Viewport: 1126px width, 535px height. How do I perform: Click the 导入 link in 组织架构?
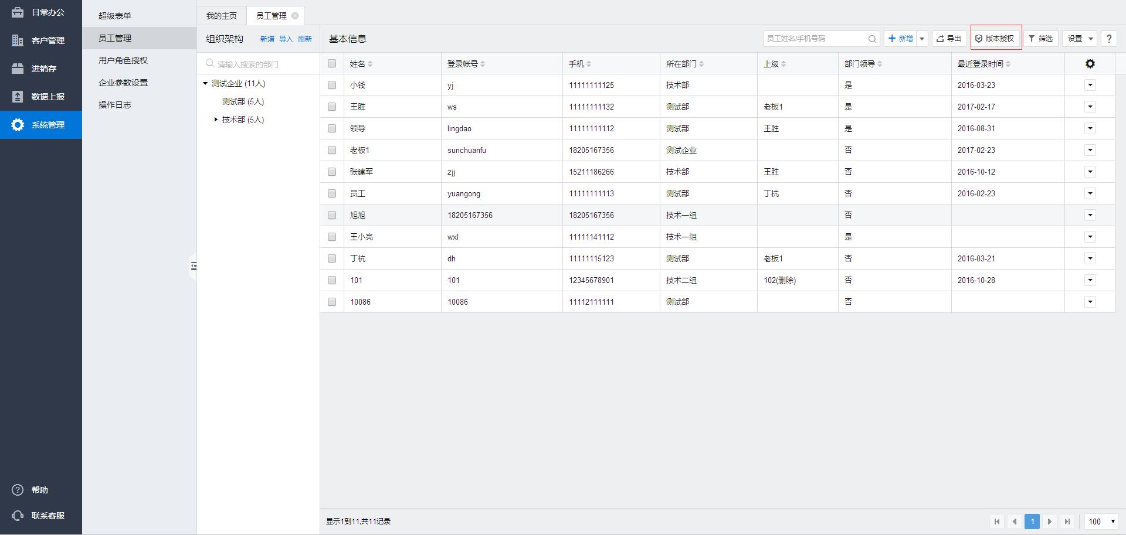[x=286, y=39]
